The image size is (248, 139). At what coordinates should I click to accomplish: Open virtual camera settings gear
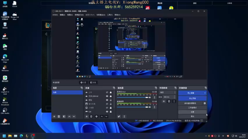coord(205,103)
